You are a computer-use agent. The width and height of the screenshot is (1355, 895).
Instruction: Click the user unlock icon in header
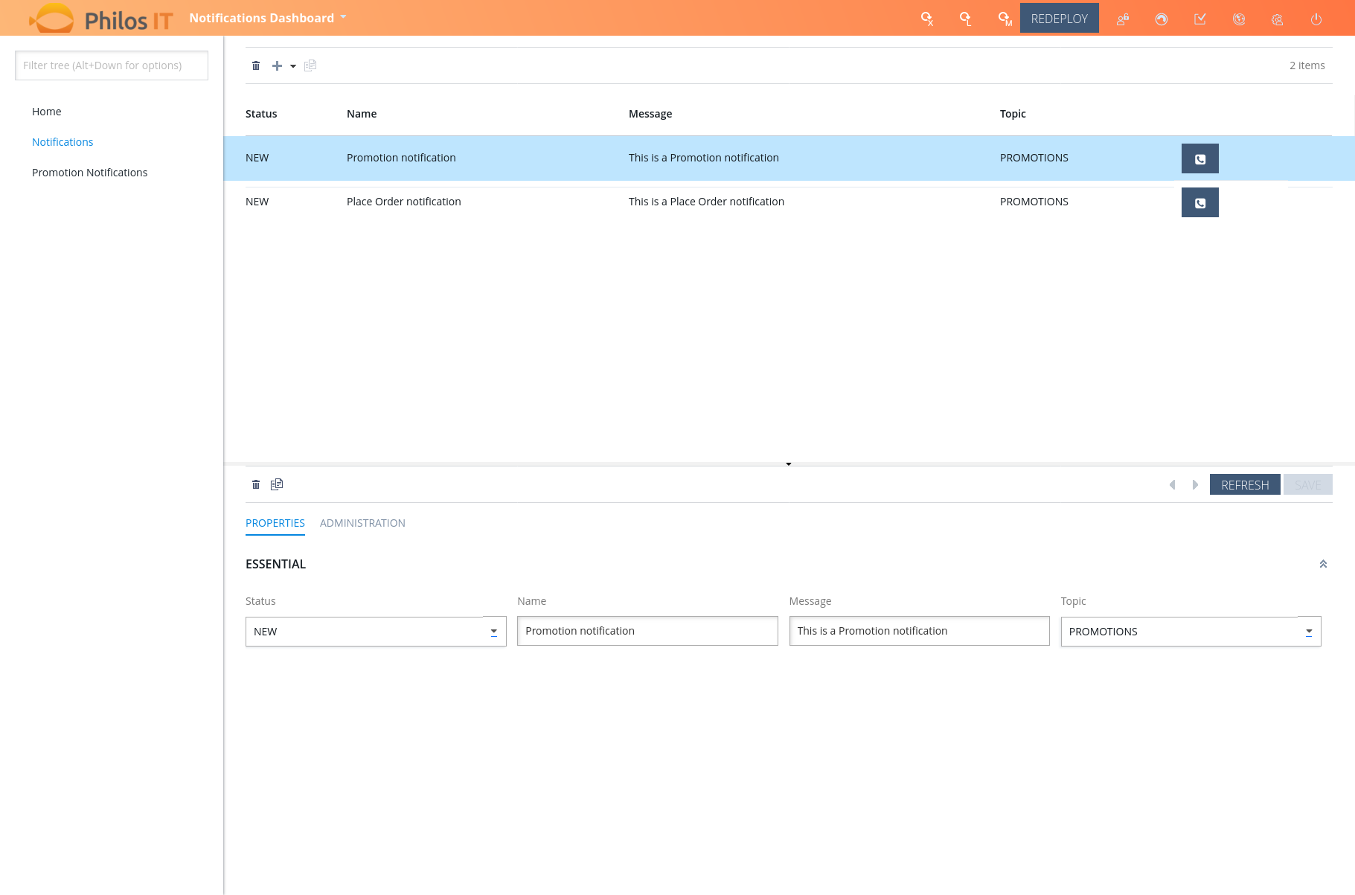pos(1123,19)
